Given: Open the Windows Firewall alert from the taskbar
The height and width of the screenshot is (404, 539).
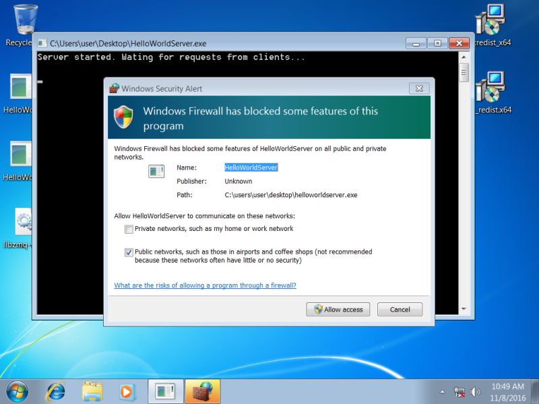Looking at the screenshot, I should [201, 391].
